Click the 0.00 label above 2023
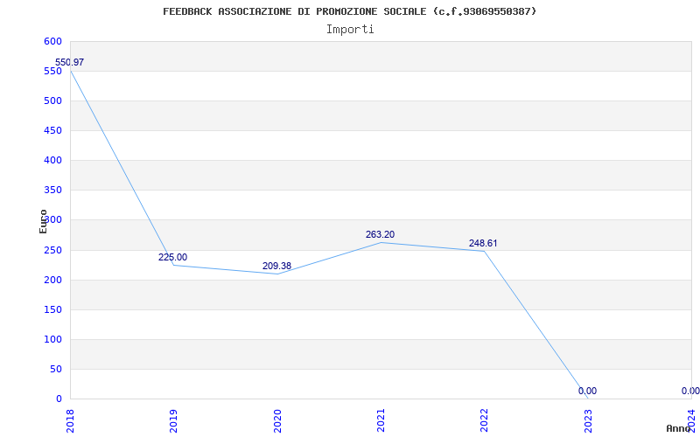 [x=587, y=391]
